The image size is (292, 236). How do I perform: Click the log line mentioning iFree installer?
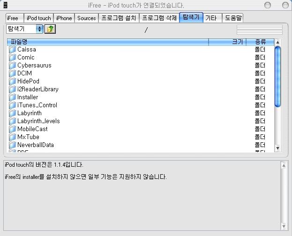click(x=86, y=177)
